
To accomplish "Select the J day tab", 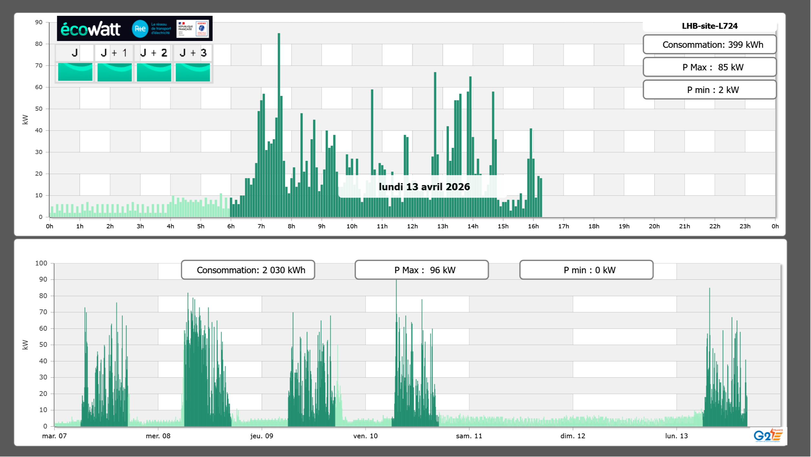I will [75, 53].
